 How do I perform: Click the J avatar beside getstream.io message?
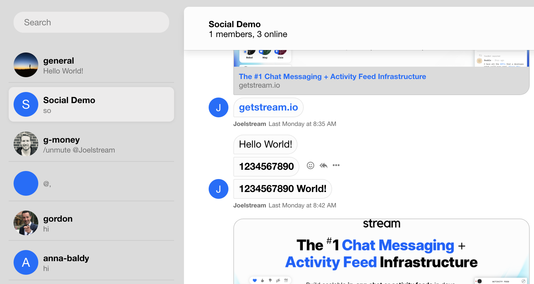tap(219, 107)
